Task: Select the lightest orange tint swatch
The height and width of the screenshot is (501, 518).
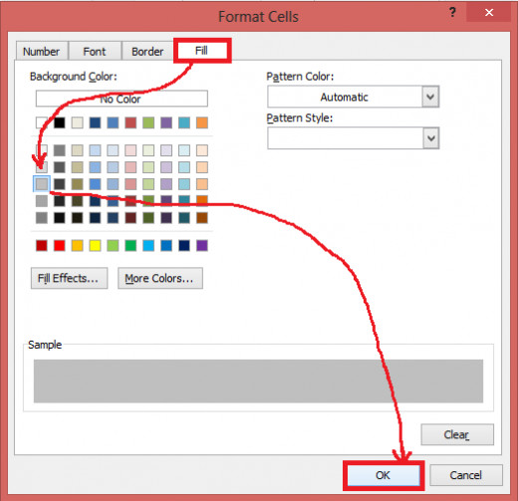Action: 202,150
